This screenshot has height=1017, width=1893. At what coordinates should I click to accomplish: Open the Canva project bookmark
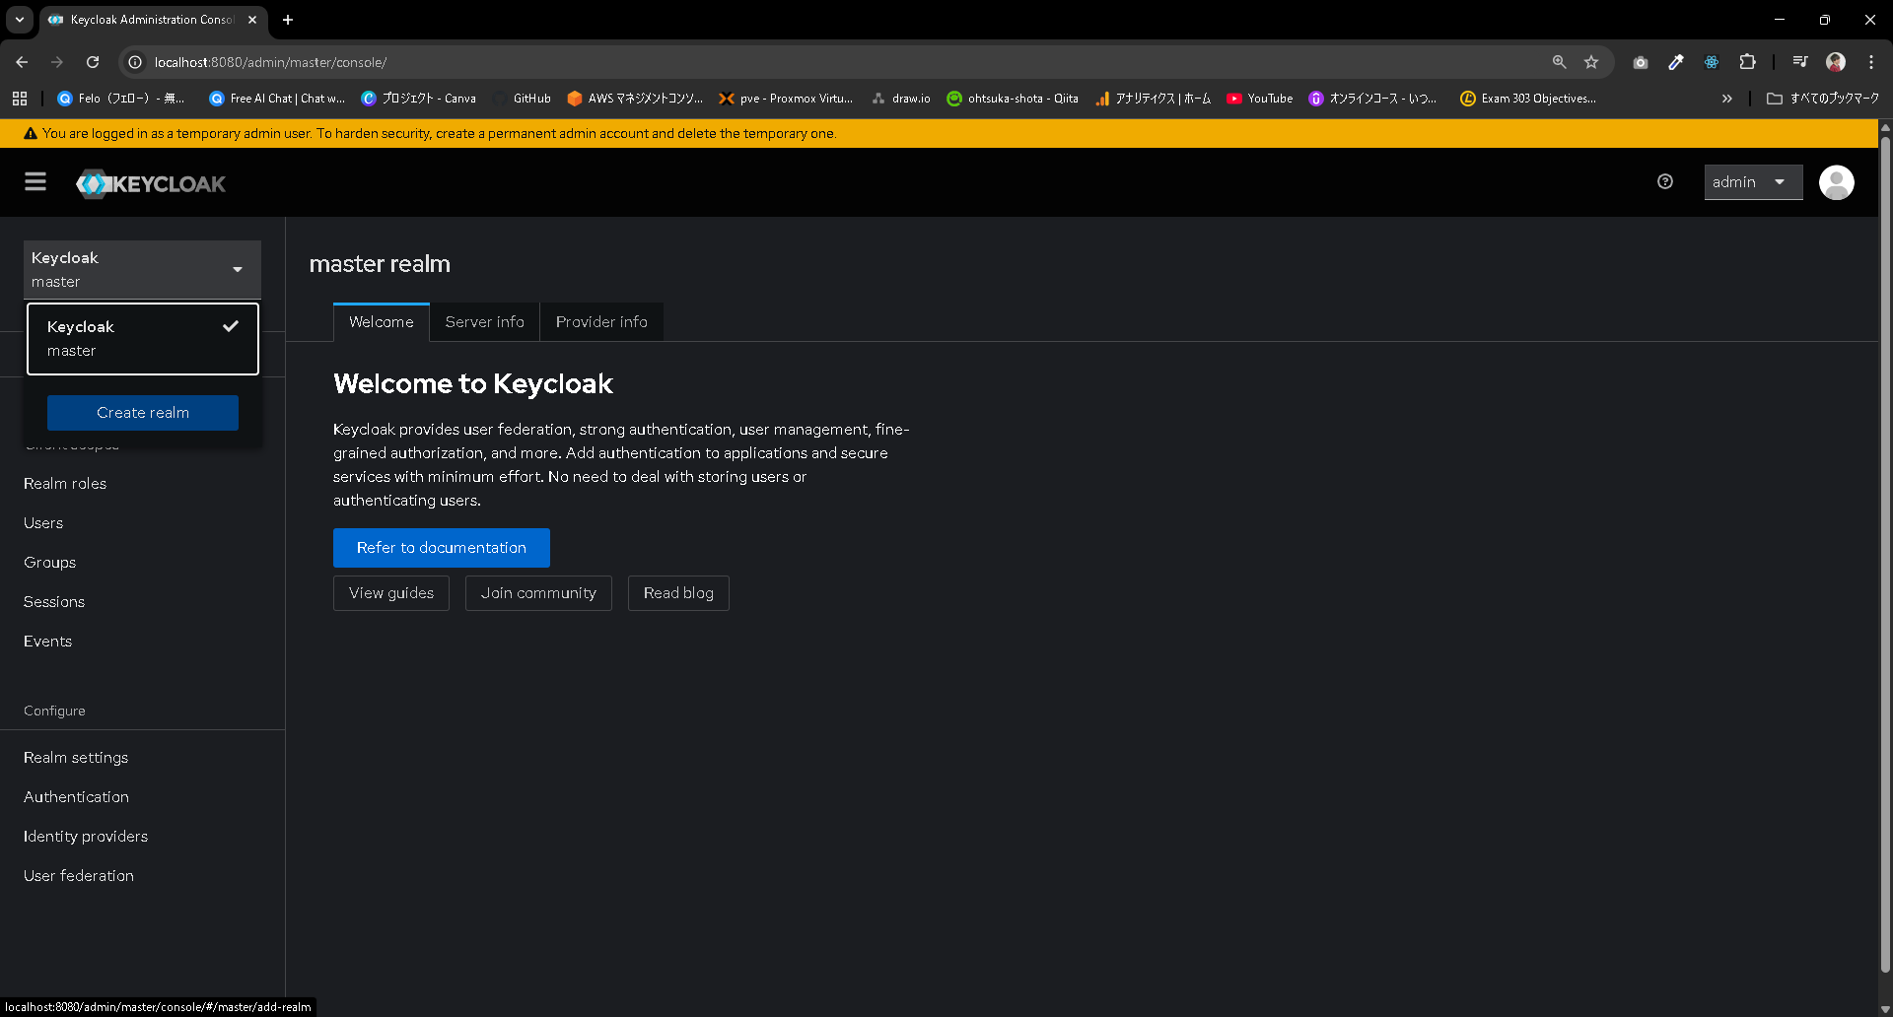419,99
